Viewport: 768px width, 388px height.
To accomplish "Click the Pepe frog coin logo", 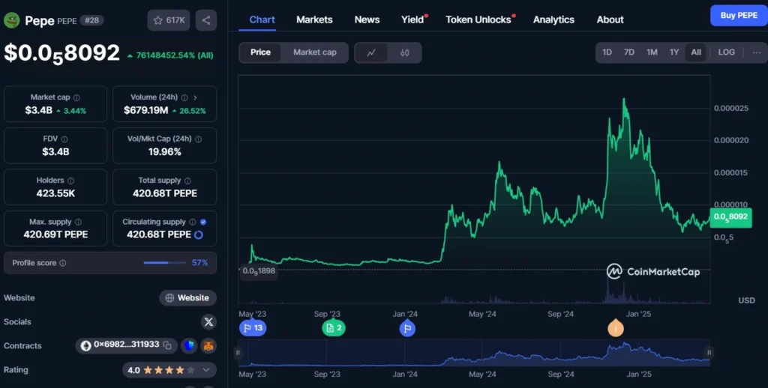I will [12, 20].
